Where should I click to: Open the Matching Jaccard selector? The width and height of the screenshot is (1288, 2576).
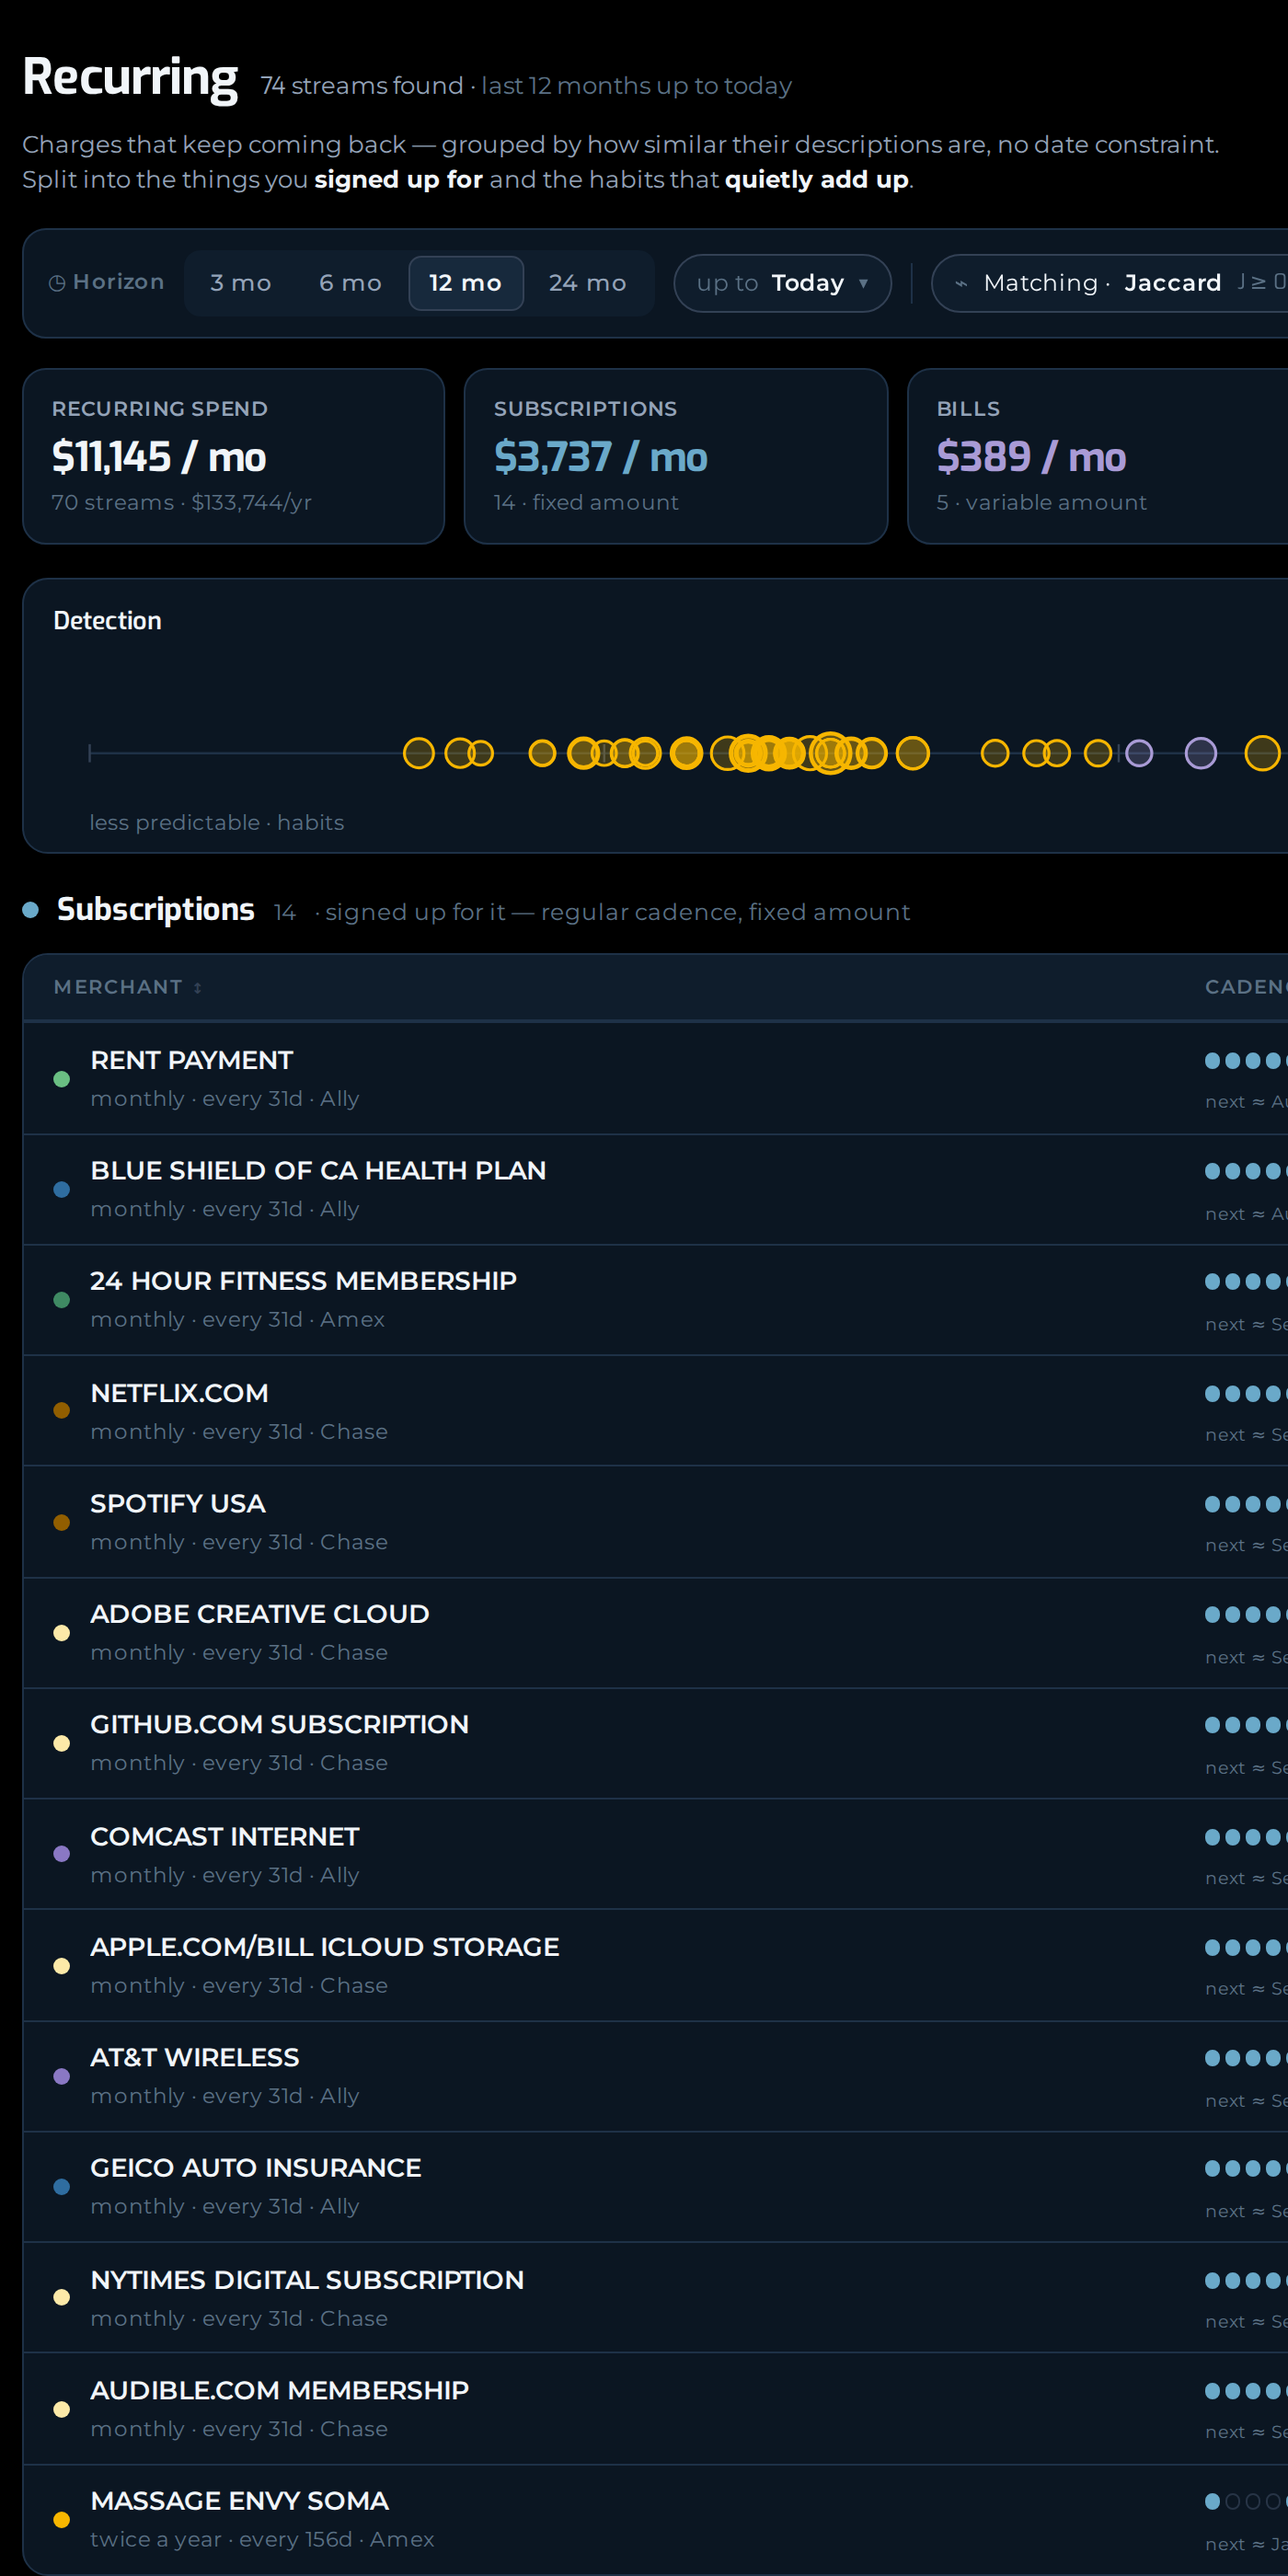coord(1109,283)
